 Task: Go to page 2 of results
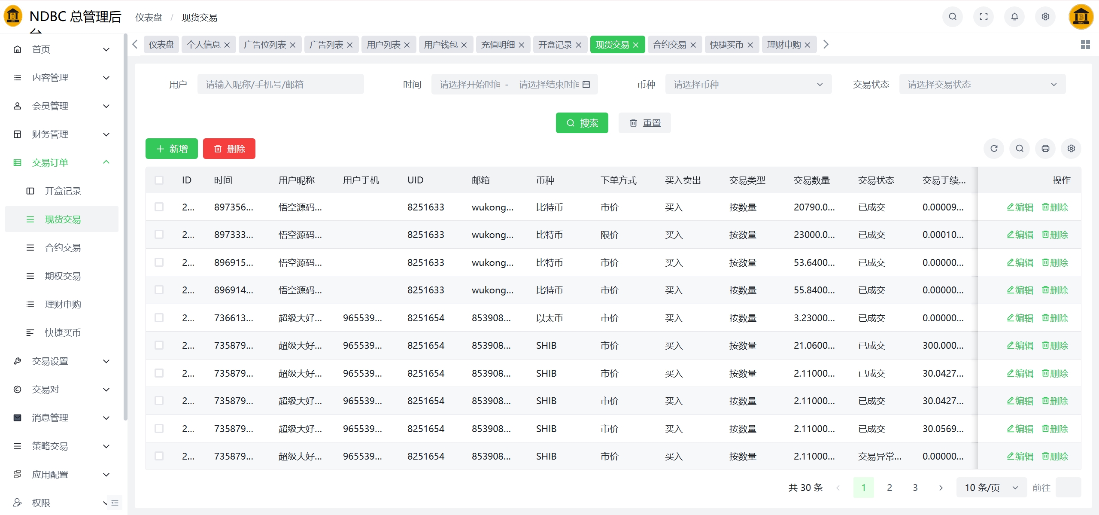890,488
